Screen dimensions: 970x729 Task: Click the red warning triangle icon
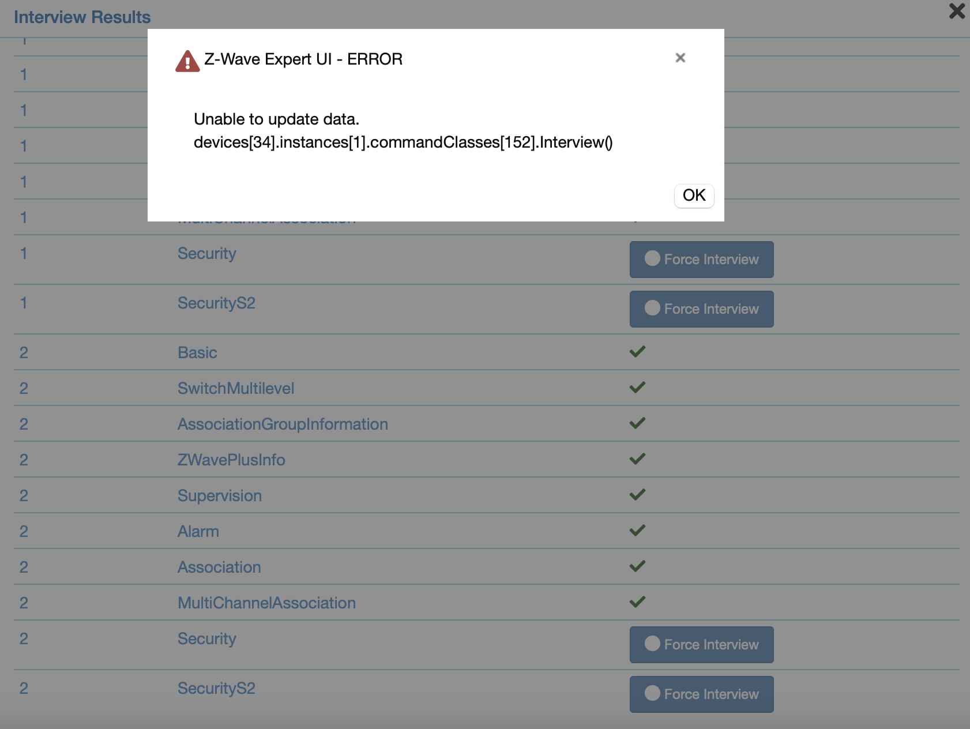[x=187, y=61]
